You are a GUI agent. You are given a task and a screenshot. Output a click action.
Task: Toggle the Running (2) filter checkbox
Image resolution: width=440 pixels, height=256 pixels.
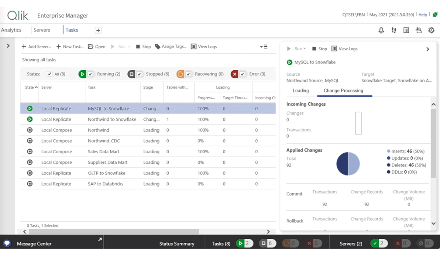(x=90, y=74)
